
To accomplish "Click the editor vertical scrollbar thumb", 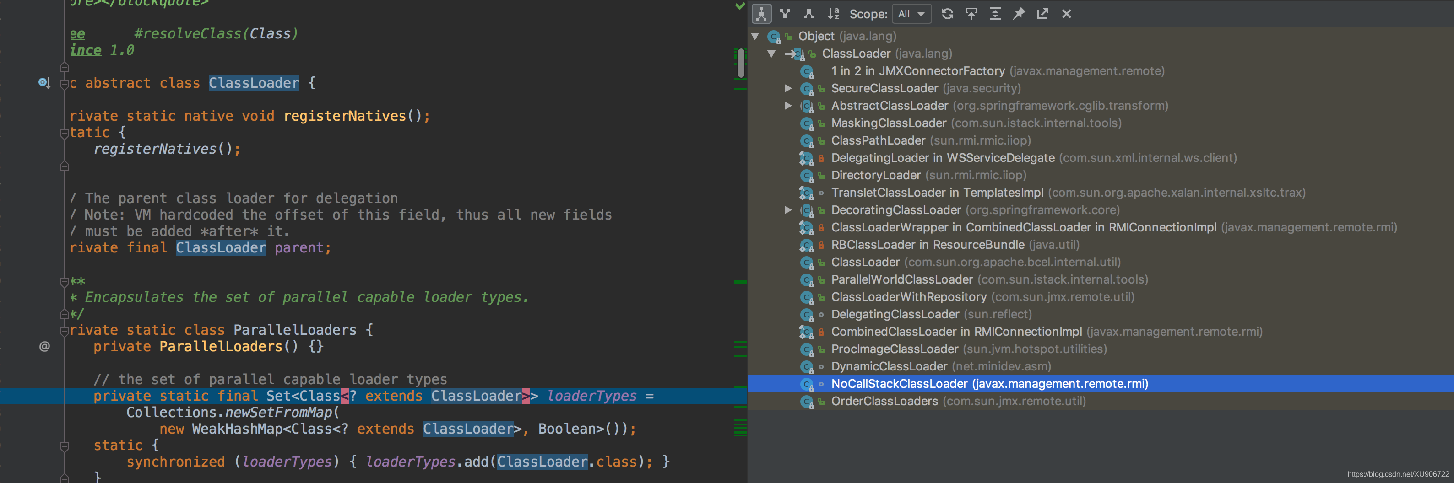I will point(741,63).
